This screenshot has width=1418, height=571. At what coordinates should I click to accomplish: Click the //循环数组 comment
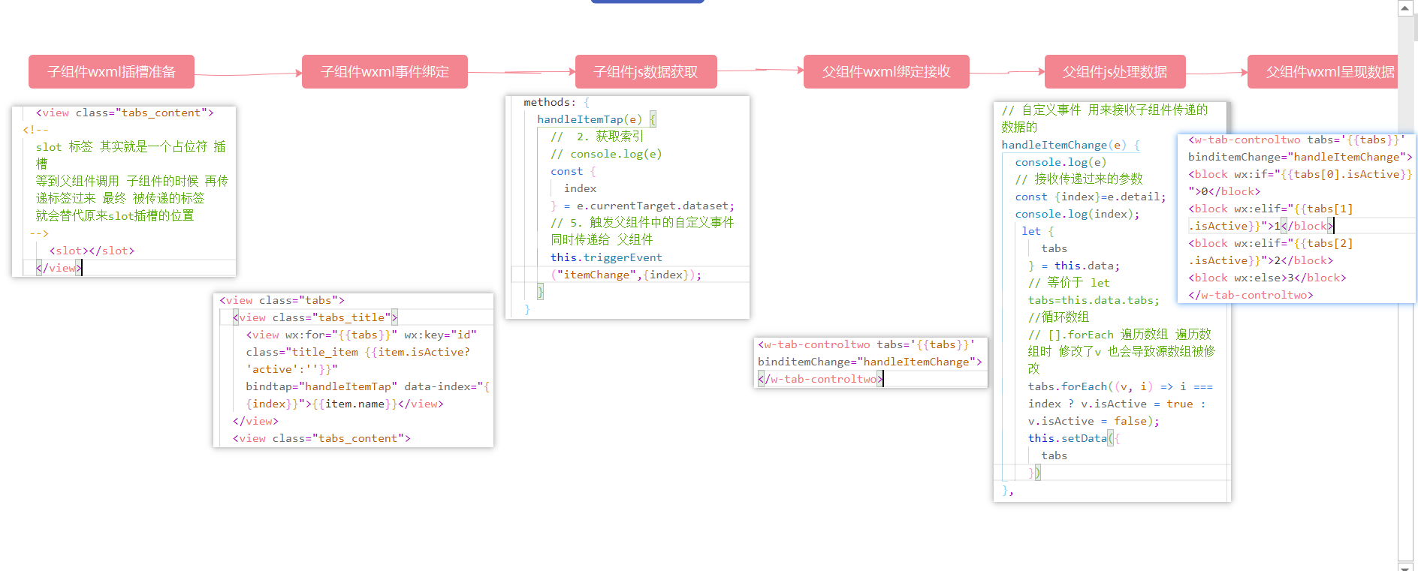click(1058, 317)
